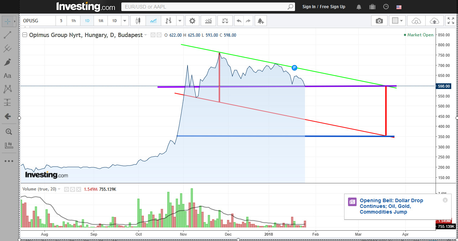Expand Opimus Group title dropdown arrow
Image resolution: width=458 pixels, height=241 pixels.
146,35
